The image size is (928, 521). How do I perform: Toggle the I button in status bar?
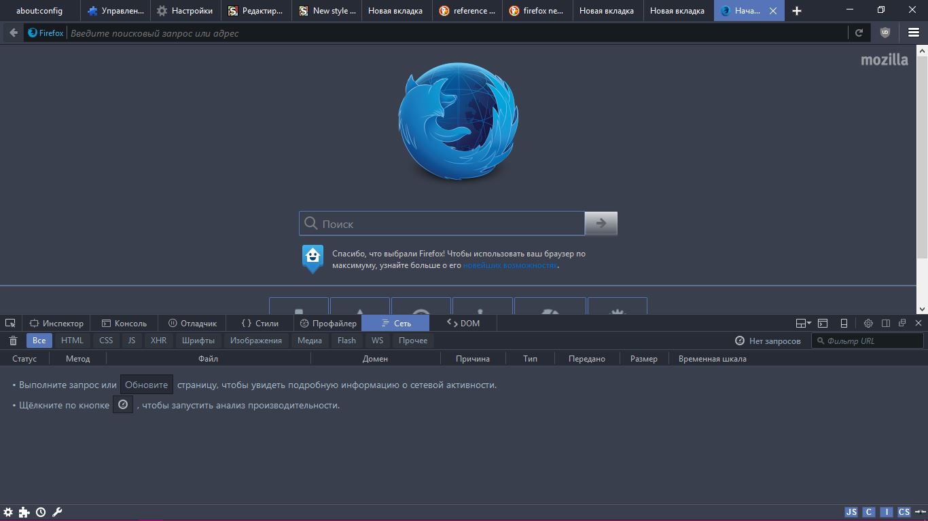click(887, 512)
